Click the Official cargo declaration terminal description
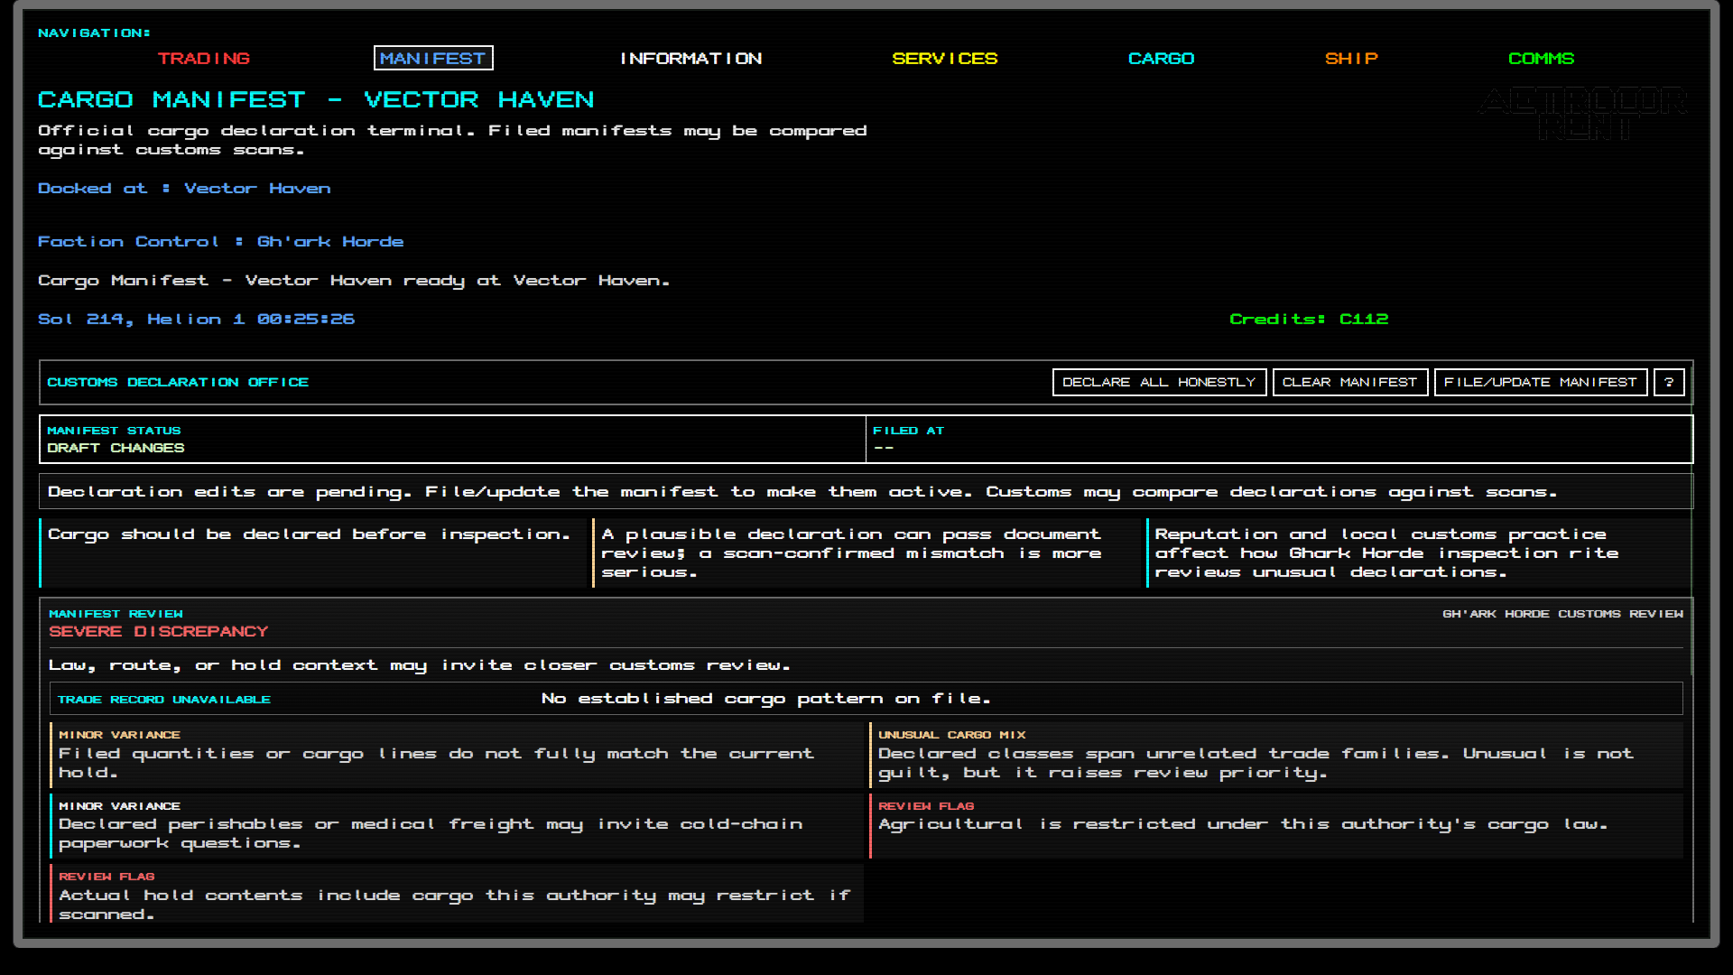 coord(452,140)
